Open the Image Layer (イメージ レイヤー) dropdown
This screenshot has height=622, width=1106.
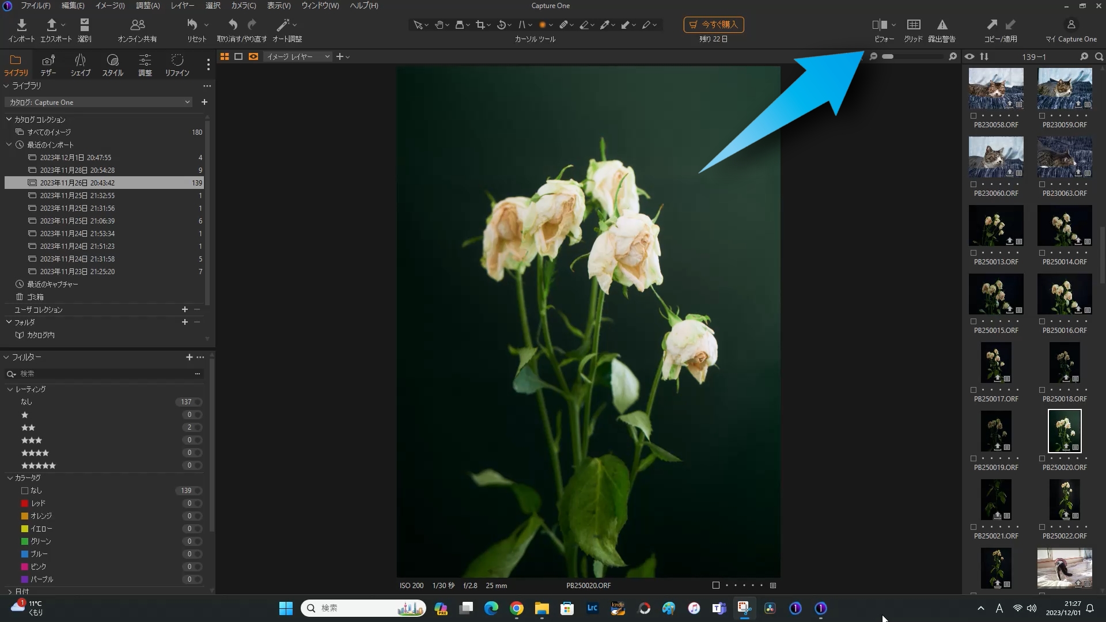coord(298,56)
